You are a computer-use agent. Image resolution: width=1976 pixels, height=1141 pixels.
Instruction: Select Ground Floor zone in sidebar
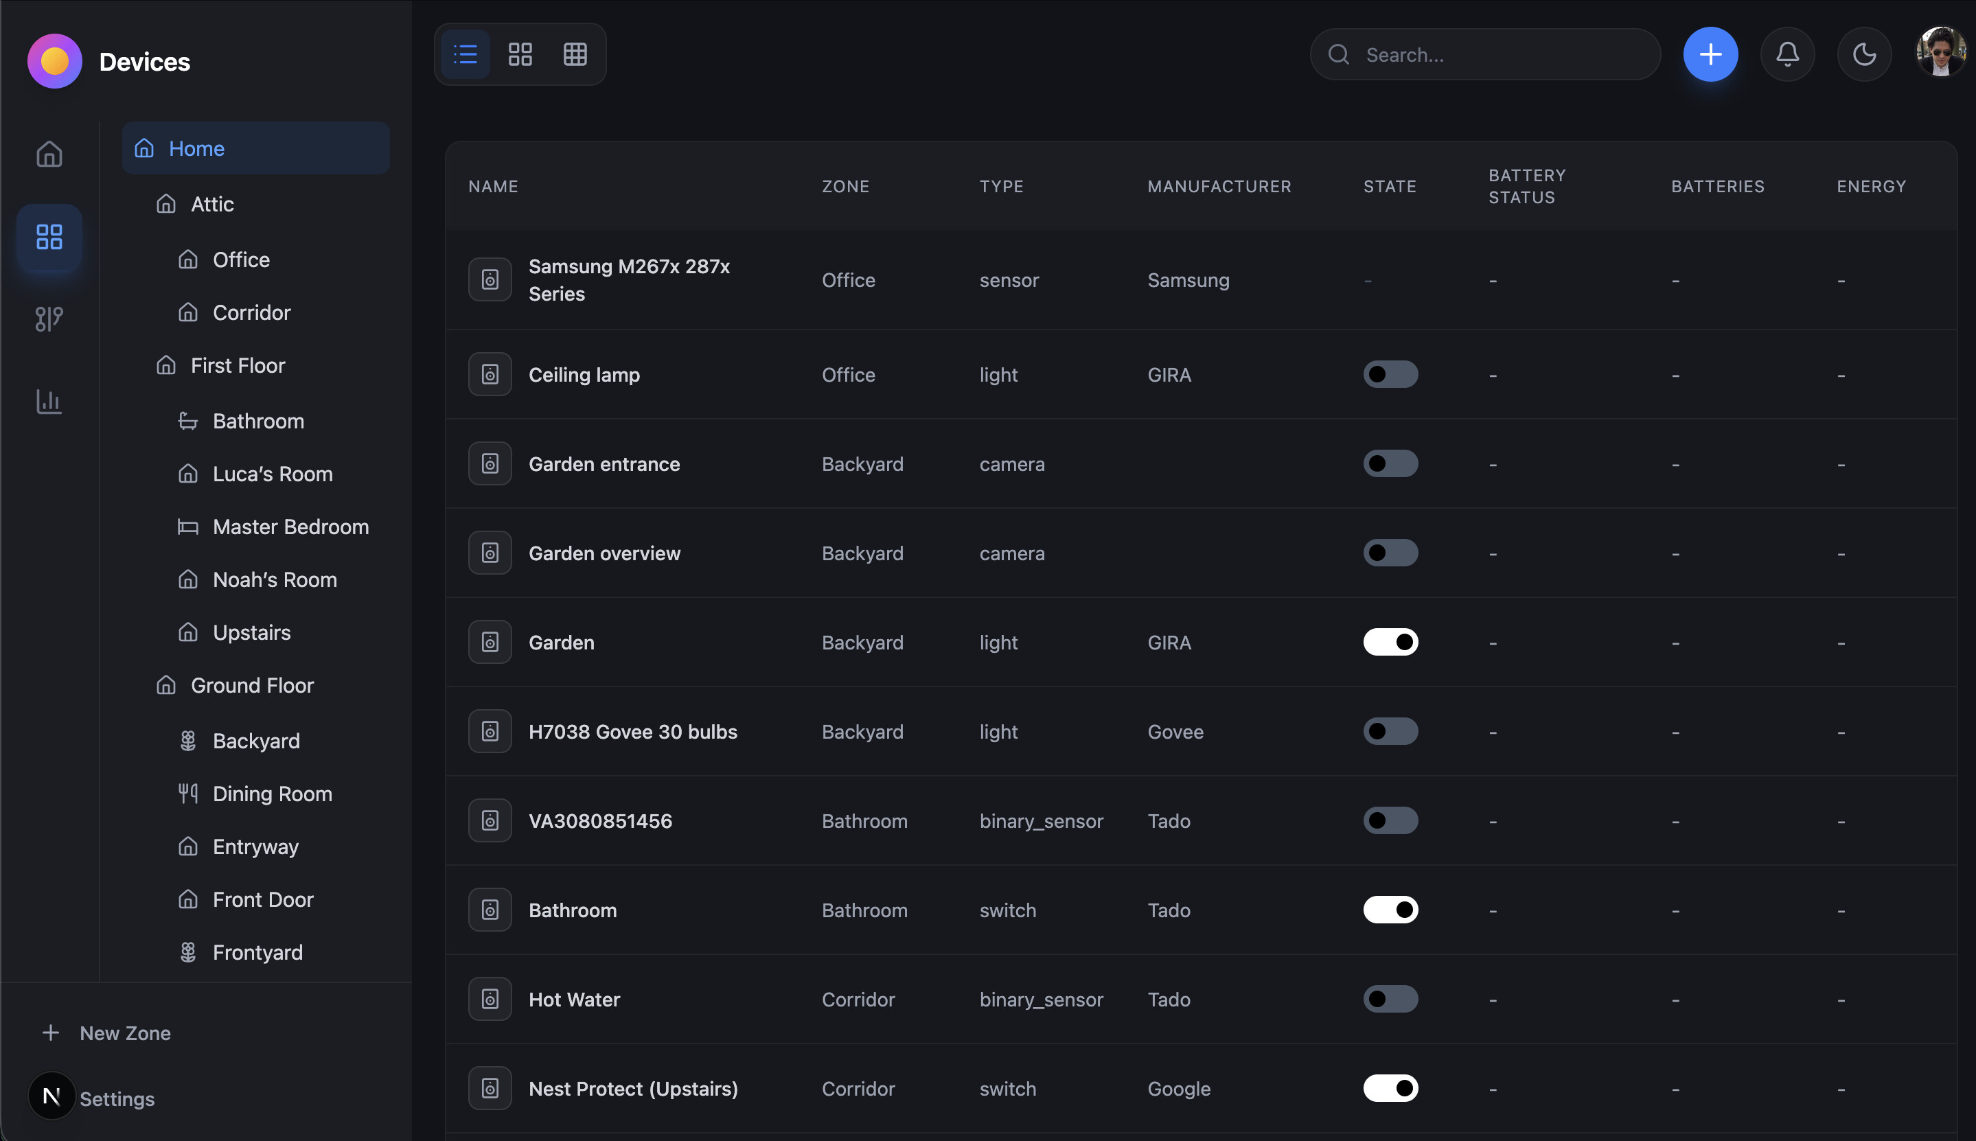coord(251,685)
